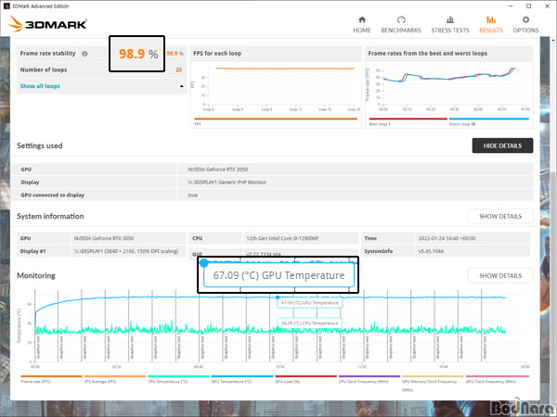Select DISPLAY1 Generic PnP Monitor value
557x417 pixels.
click(x=227, y=183)
